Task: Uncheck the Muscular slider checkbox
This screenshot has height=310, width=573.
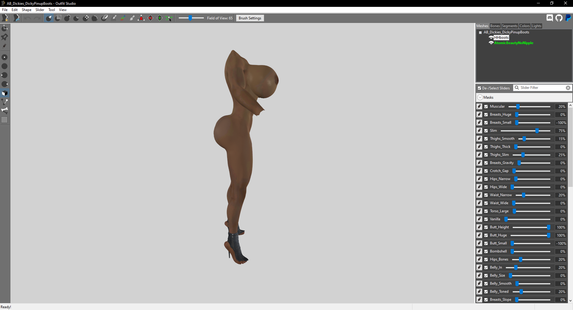Action: pos(486,106)
